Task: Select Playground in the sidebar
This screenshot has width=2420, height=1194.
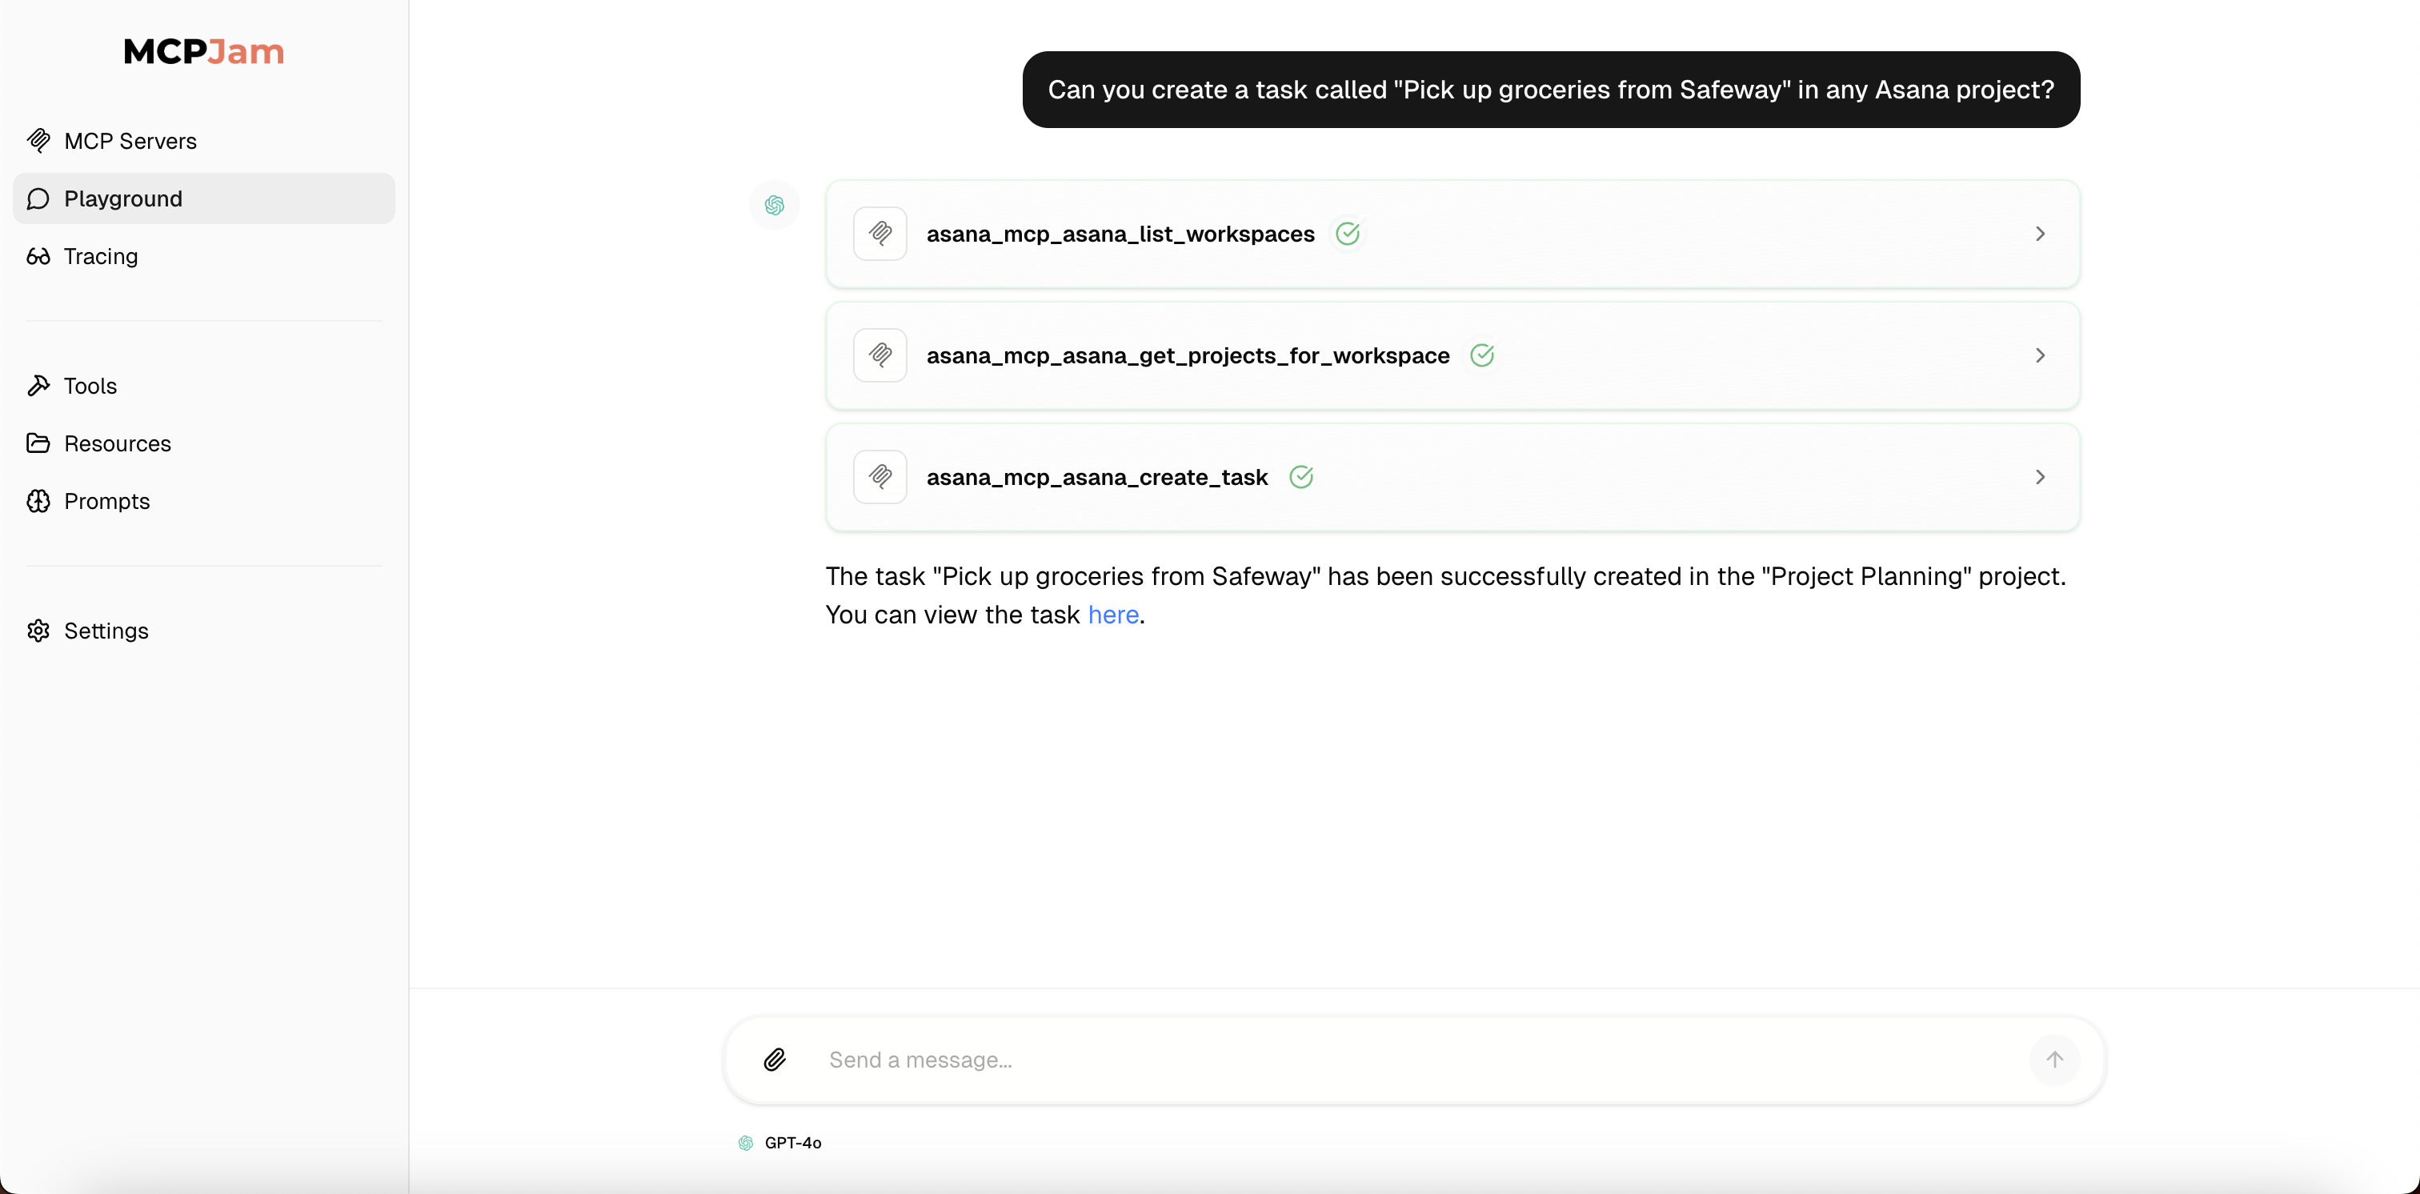Action: point(204,198)
